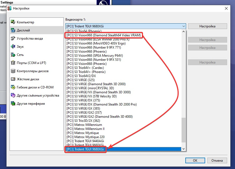Open the Контроллеры дисков page
This screenshot has width=235, height=169.
37,71
